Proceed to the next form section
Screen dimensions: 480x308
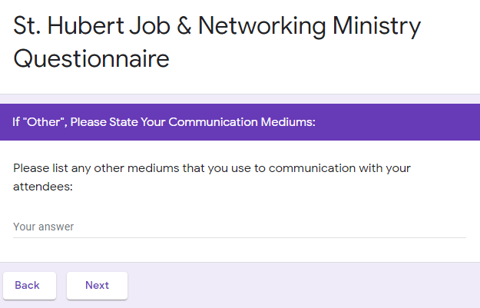coord(97,285)
